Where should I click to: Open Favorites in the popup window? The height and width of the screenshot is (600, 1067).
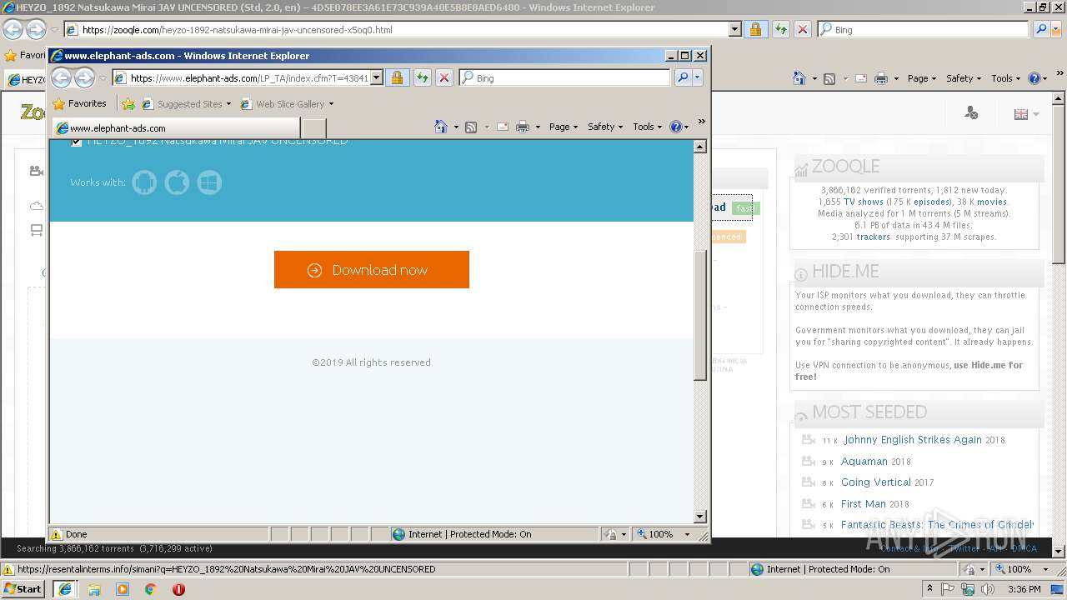(x=79, y=103)
